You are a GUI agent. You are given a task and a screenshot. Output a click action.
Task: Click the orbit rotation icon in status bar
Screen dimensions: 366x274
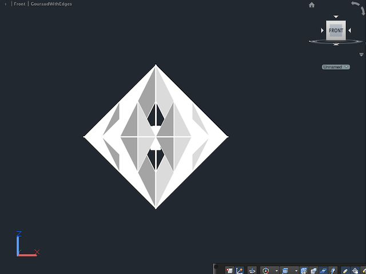pyautogui.click(x=252, y=271)
